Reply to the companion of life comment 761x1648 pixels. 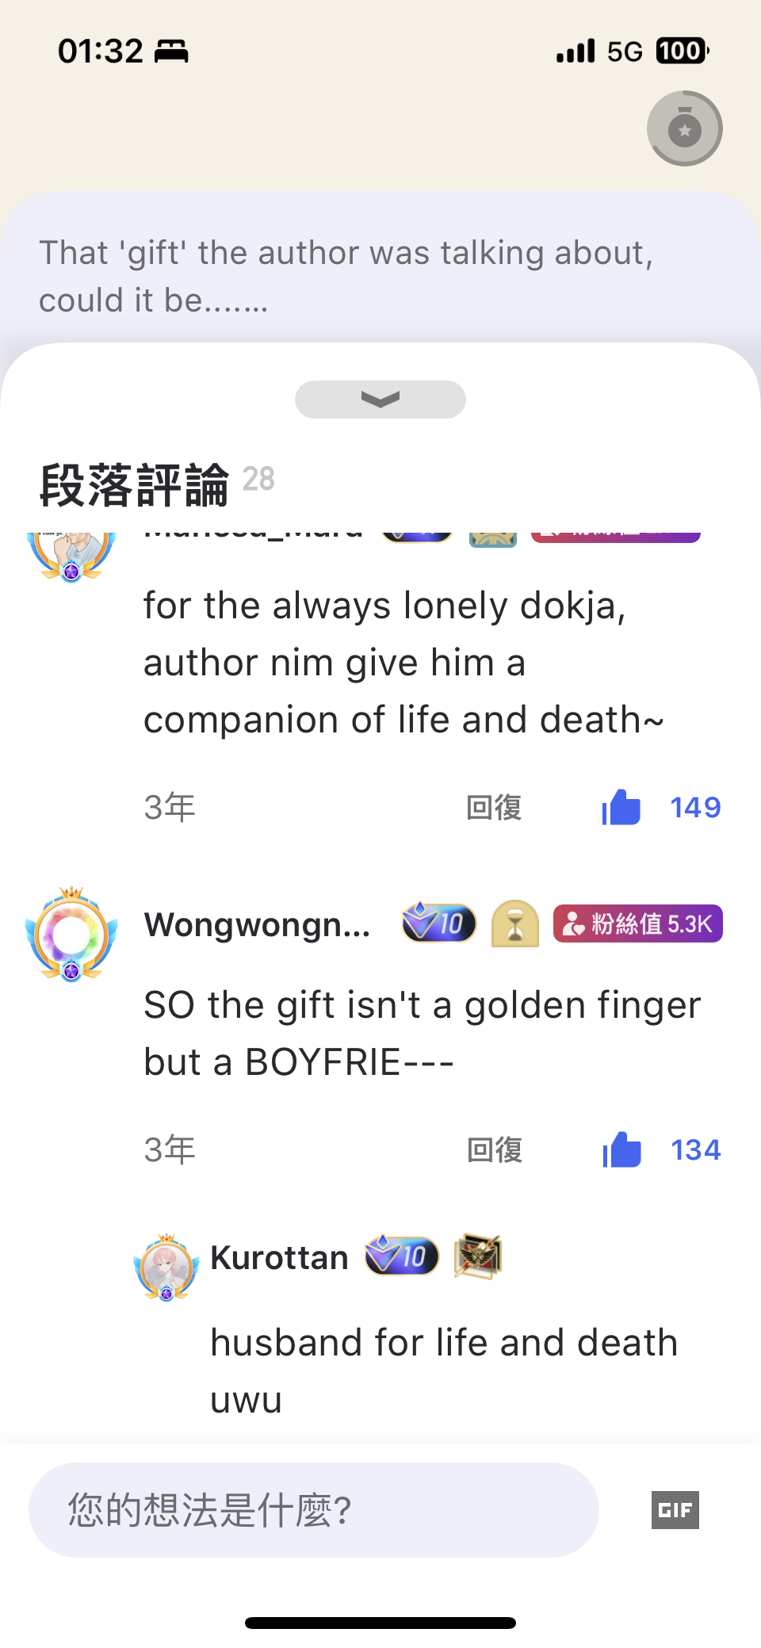494,808
